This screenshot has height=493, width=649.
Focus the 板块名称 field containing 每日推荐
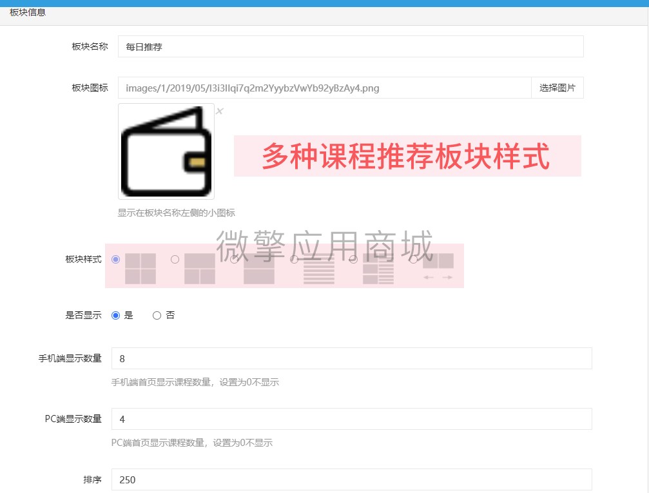pyautogui.click(x=351, y=46)
